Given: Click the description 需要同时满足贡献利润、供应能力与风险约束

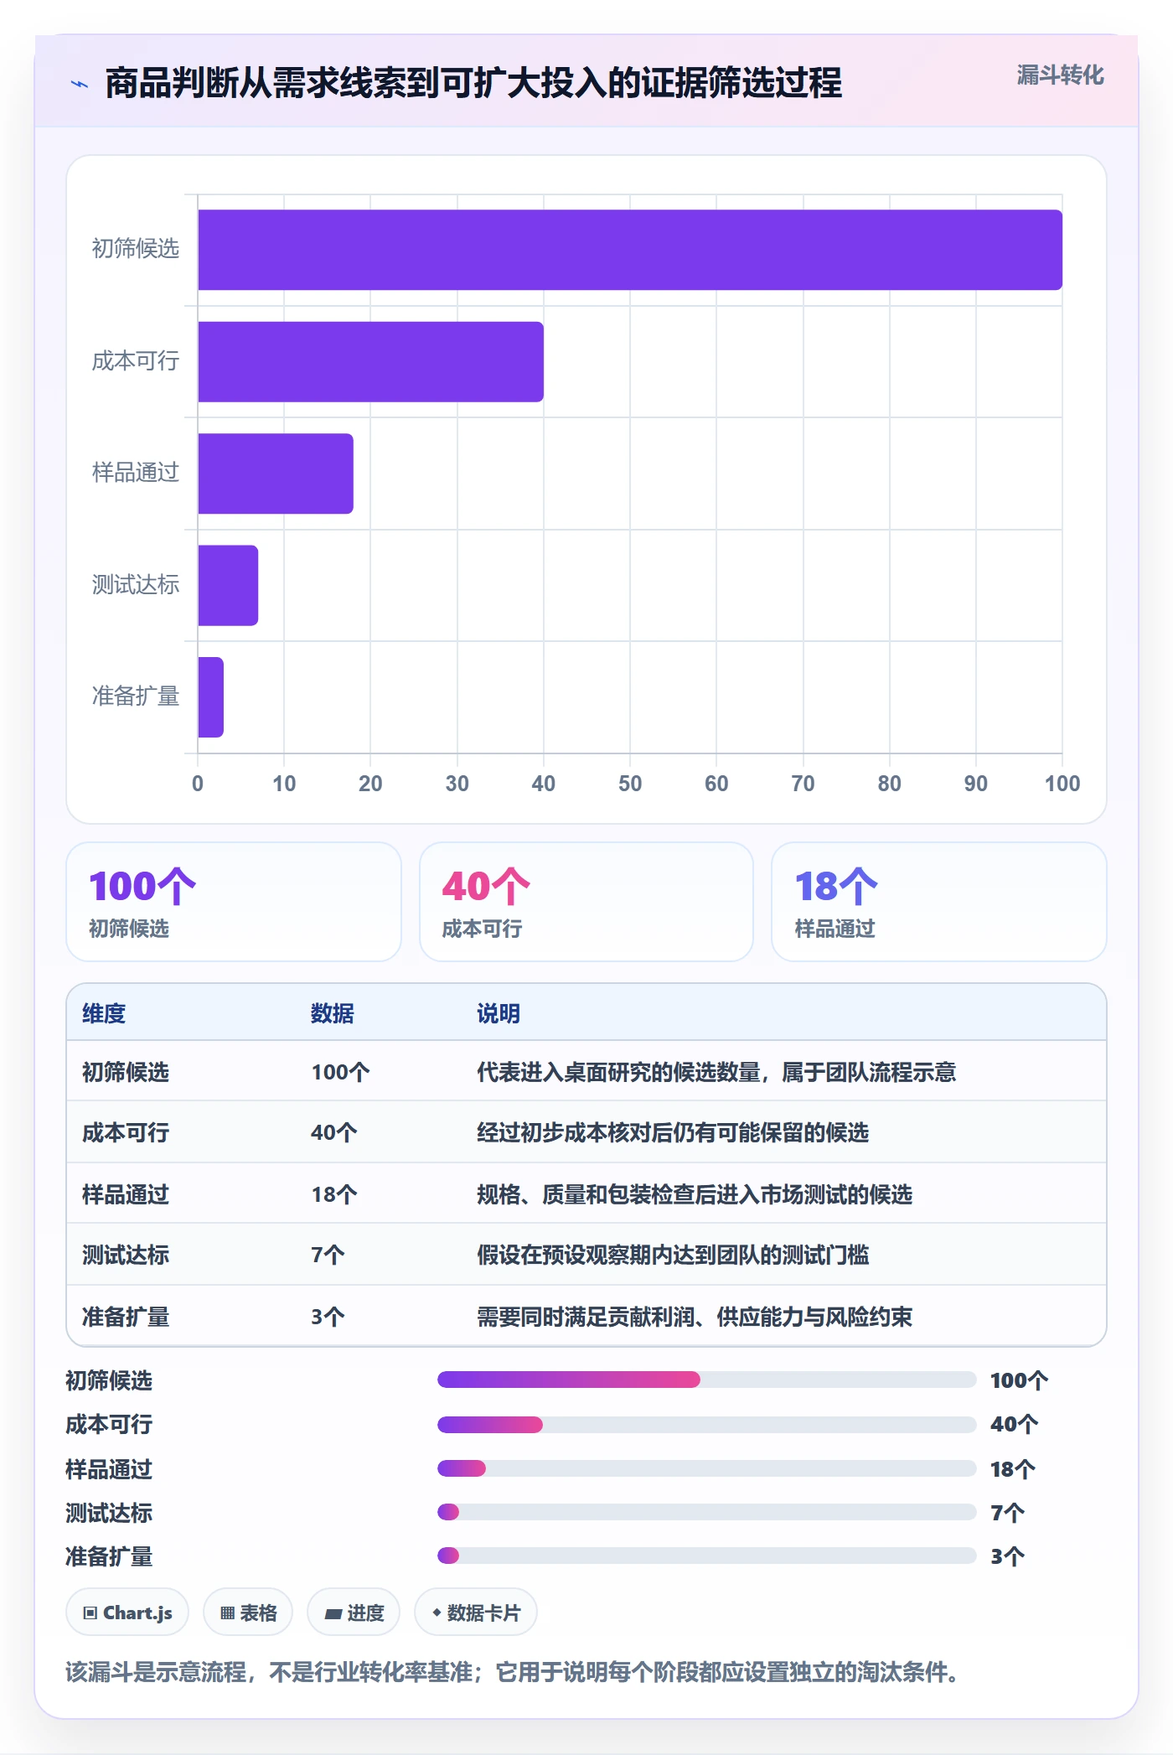Looking at the screenshot, I should pyautogui.click(x=695, y=1317).
